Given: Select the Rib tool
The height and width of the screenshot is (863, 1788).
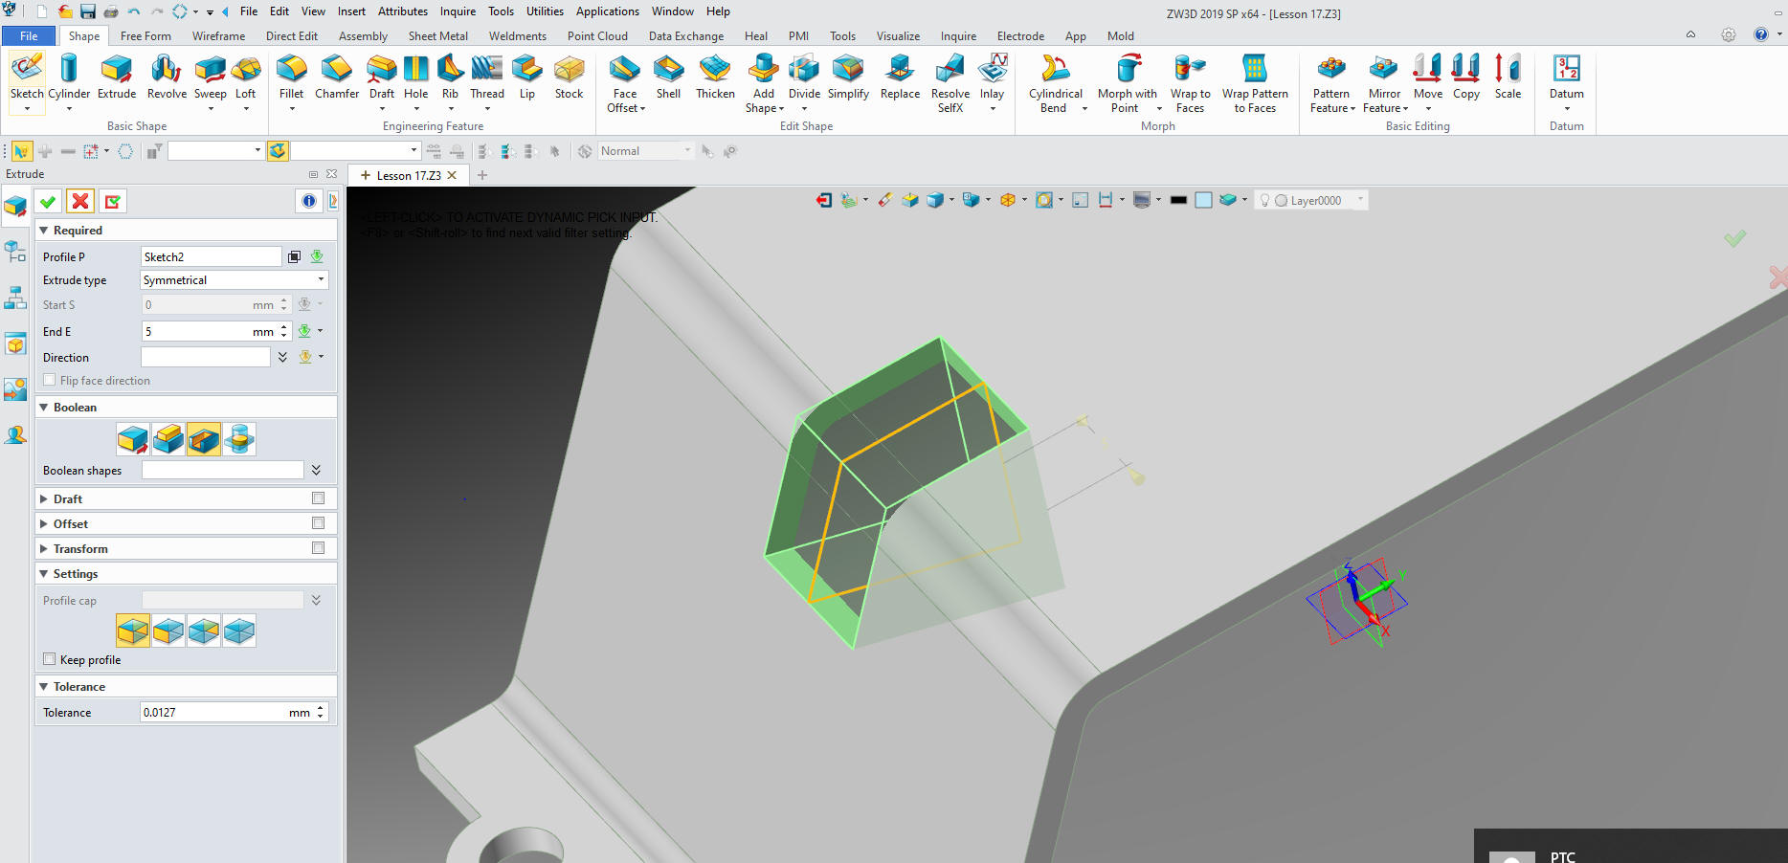Looking at the screenshot, I should click(450, 77).
